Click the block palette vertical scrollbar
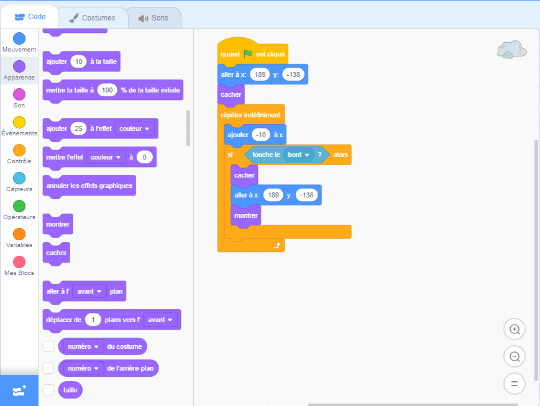Screen dimensions: 540x406 pos(188,128)
